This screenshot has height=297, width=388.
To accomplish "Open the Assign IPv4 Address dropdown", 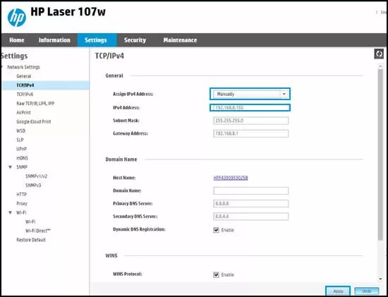I will [x=250, y=94].
